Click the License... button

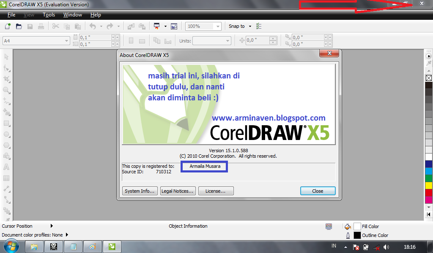[216, 191]
